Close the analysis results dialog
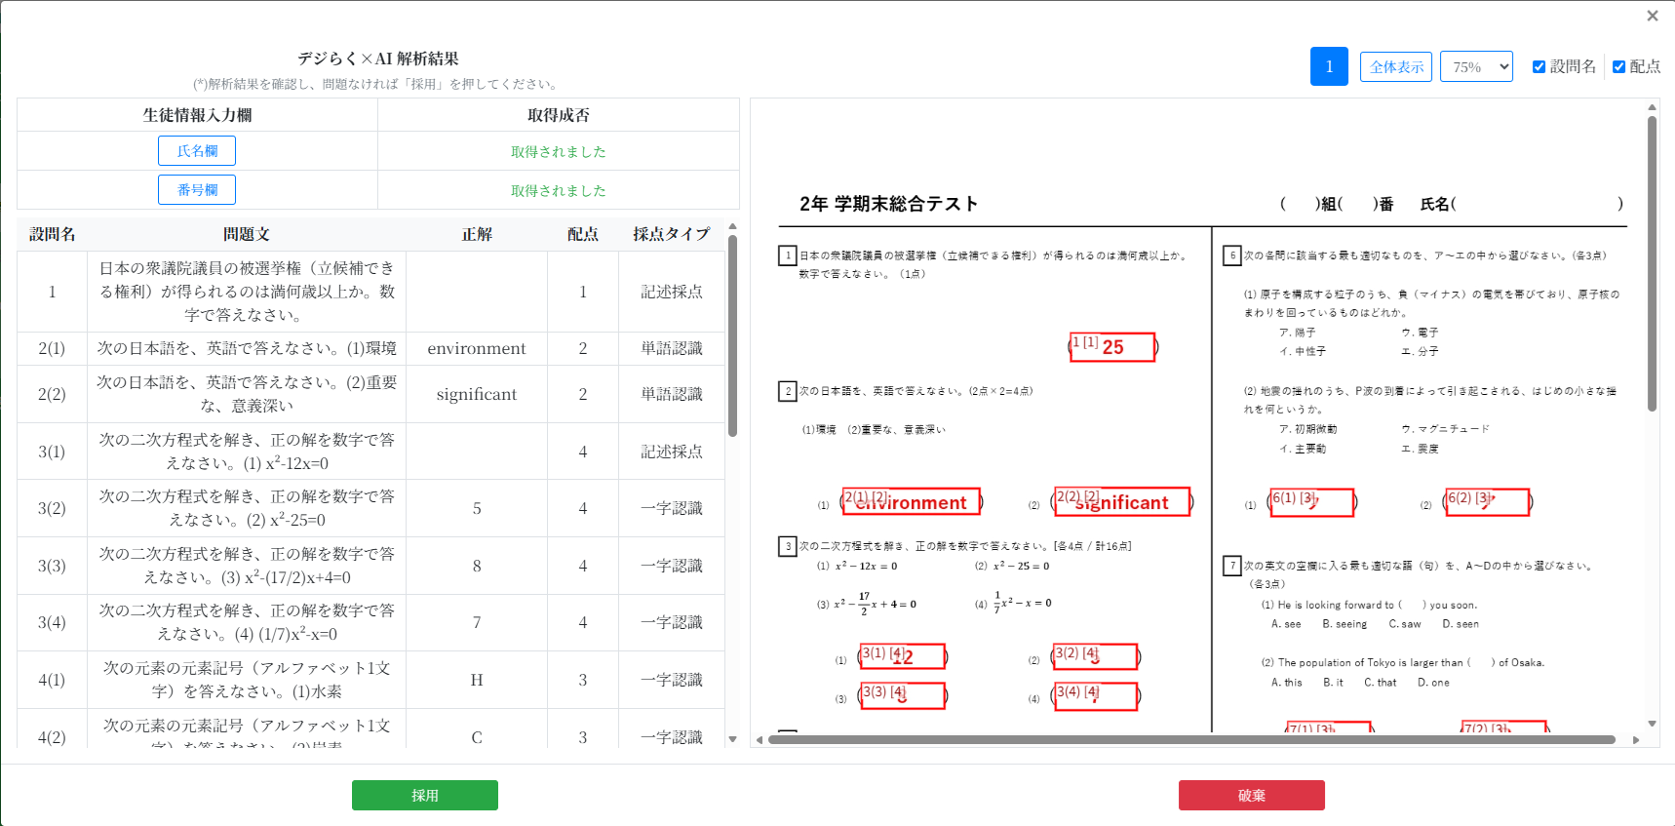 (x=1652, y=16)
